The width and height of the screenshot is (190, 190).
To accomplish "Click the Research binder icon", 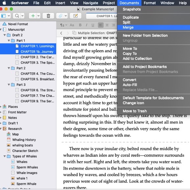I will pyautogui.click(x=5, y=129).
